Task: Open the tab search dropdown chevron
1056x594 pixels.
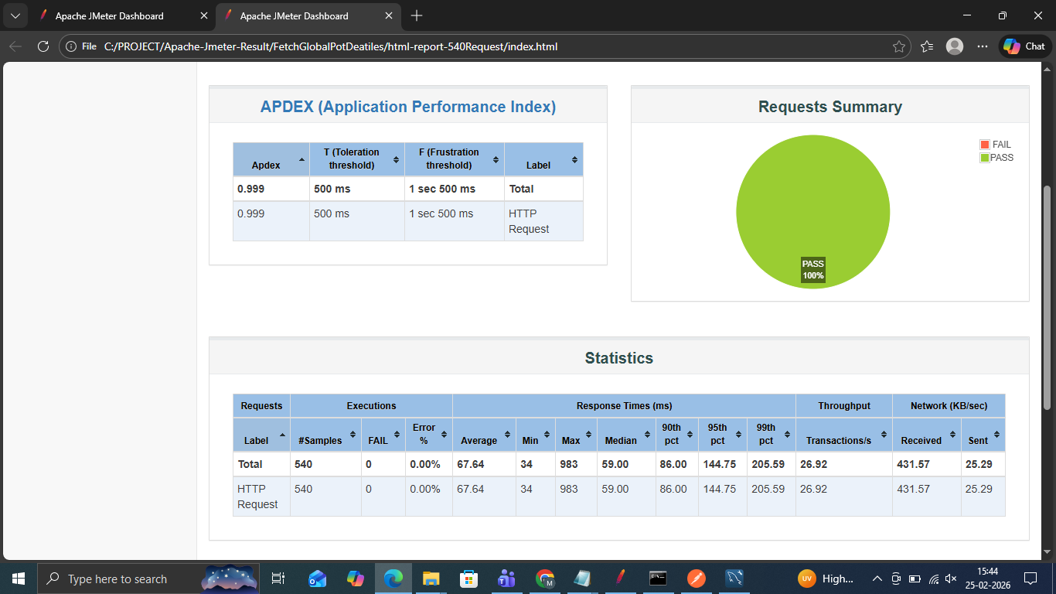Action: (x=15, y=15)
